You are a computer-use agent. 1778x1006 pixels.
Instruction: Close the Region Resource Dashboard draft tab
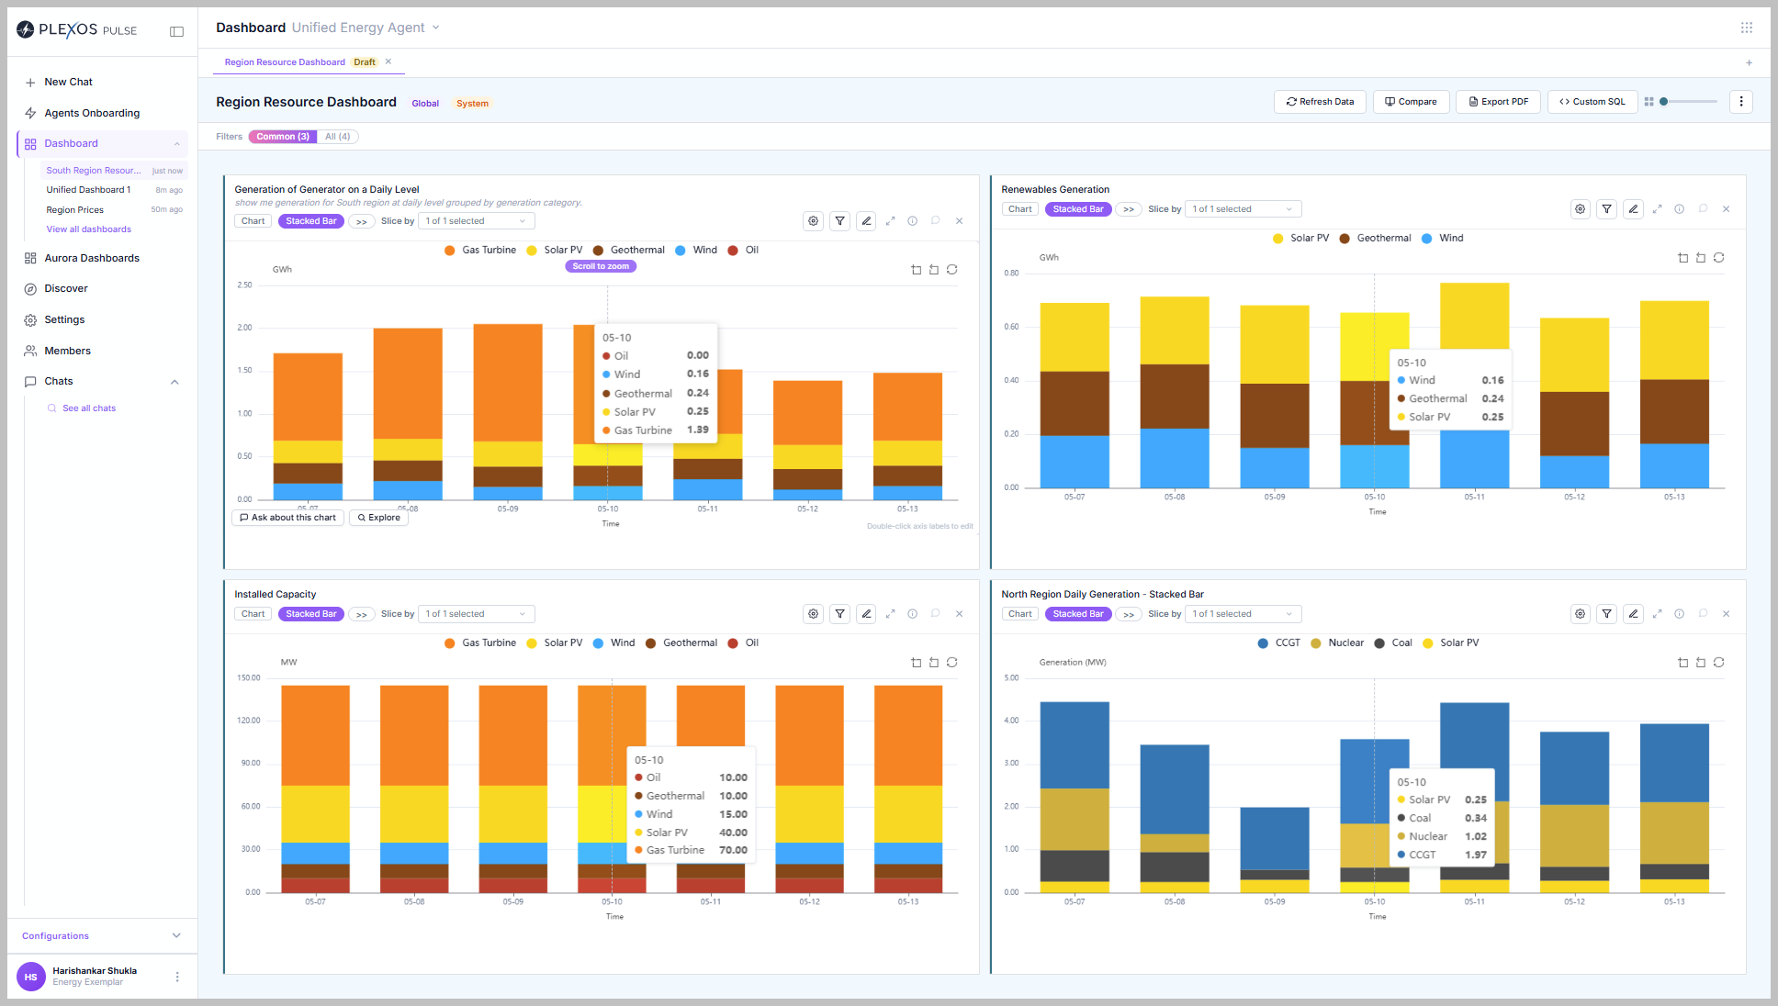tap(388, 61)
